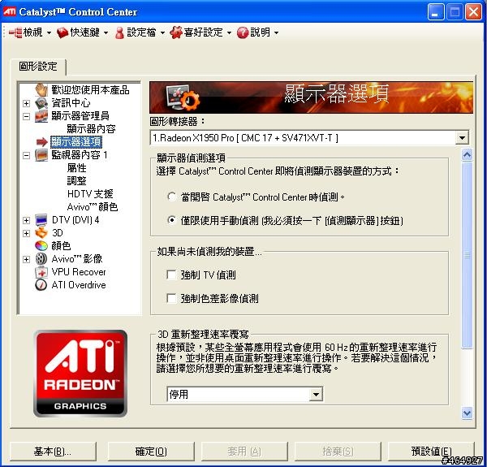The height and width of the screenshot is (467, 487).
Task: Select 調整 under 監視器內容 1
Action: (x=77, y=180)
